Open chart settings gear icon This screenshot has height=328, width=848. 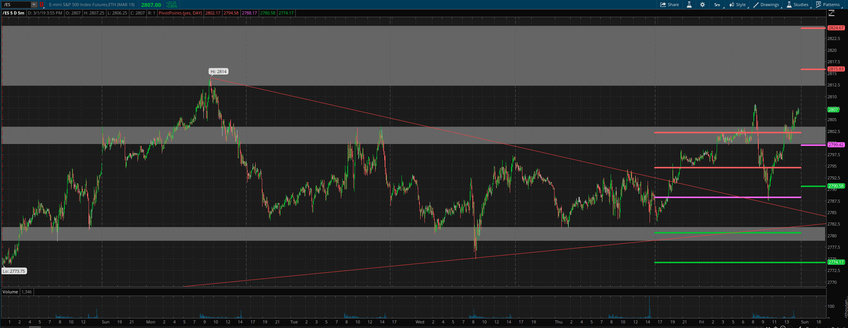(x=702, y=5)
